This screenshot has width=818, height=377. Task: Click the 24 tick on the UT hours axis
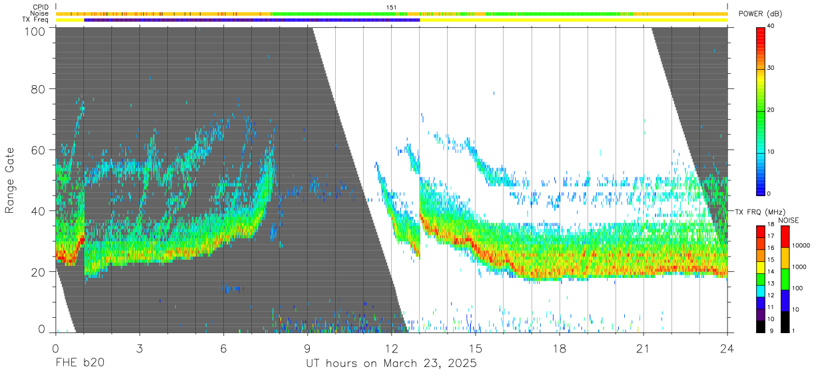pyautogui.click(x=727, y=349)
